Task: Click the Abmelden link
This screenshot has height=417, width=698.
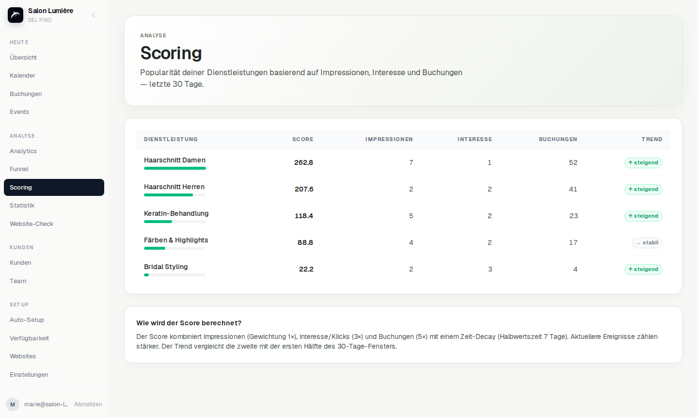Action: (x=88, y=404)
